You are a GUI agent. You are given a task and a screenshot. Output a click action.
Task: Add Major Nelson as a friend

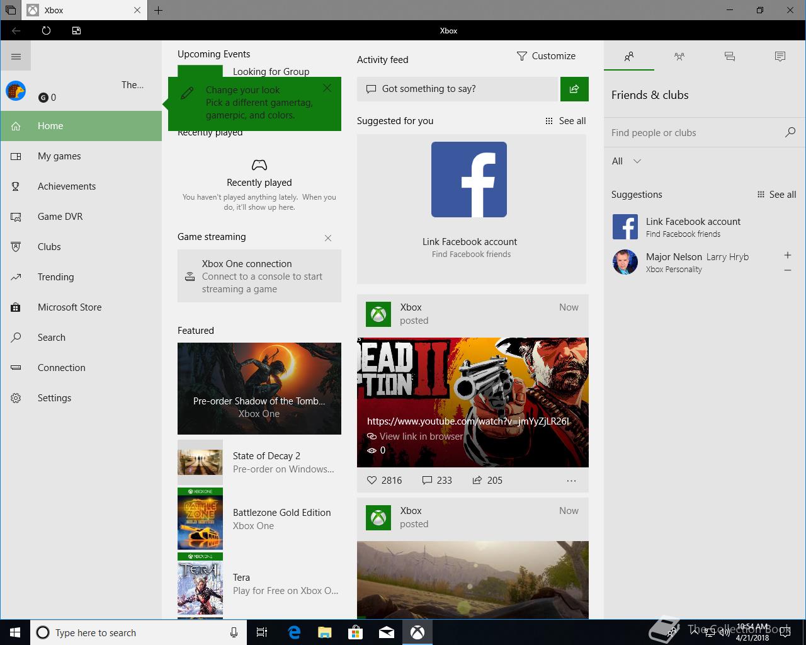click(x=787, y=255)
